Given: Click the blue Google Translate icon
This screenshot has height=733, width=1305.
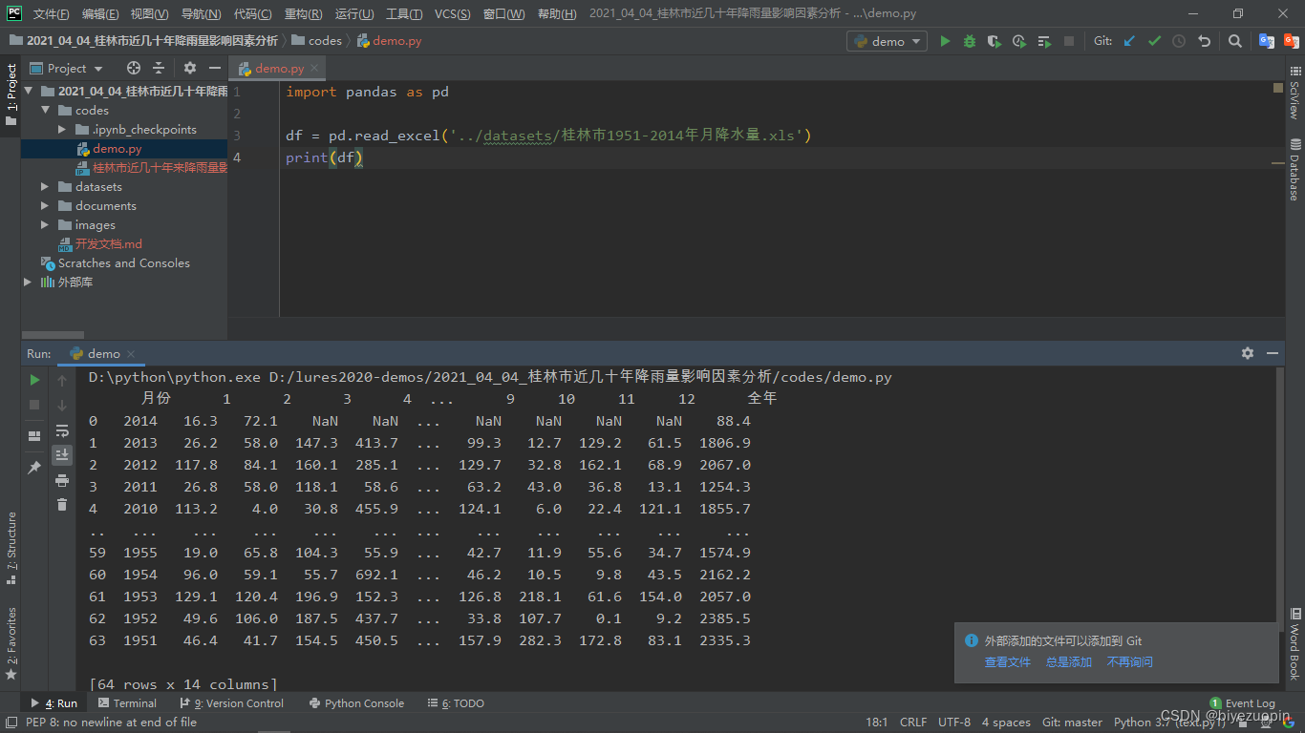Looking at the screenshot, I should click(1267, 41).
